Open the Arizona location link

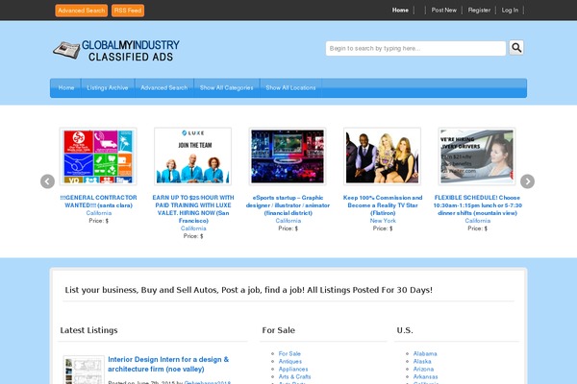423,370
